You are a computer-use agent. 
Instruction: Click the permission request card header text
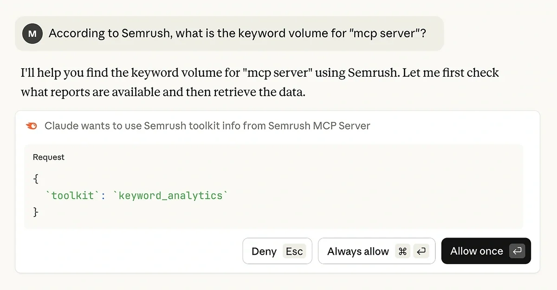tap(207, 125)
